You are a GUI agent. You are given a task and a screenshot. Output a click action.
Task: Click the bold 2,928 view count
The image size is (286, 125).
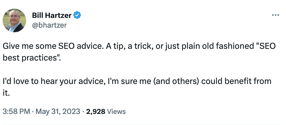96,111
